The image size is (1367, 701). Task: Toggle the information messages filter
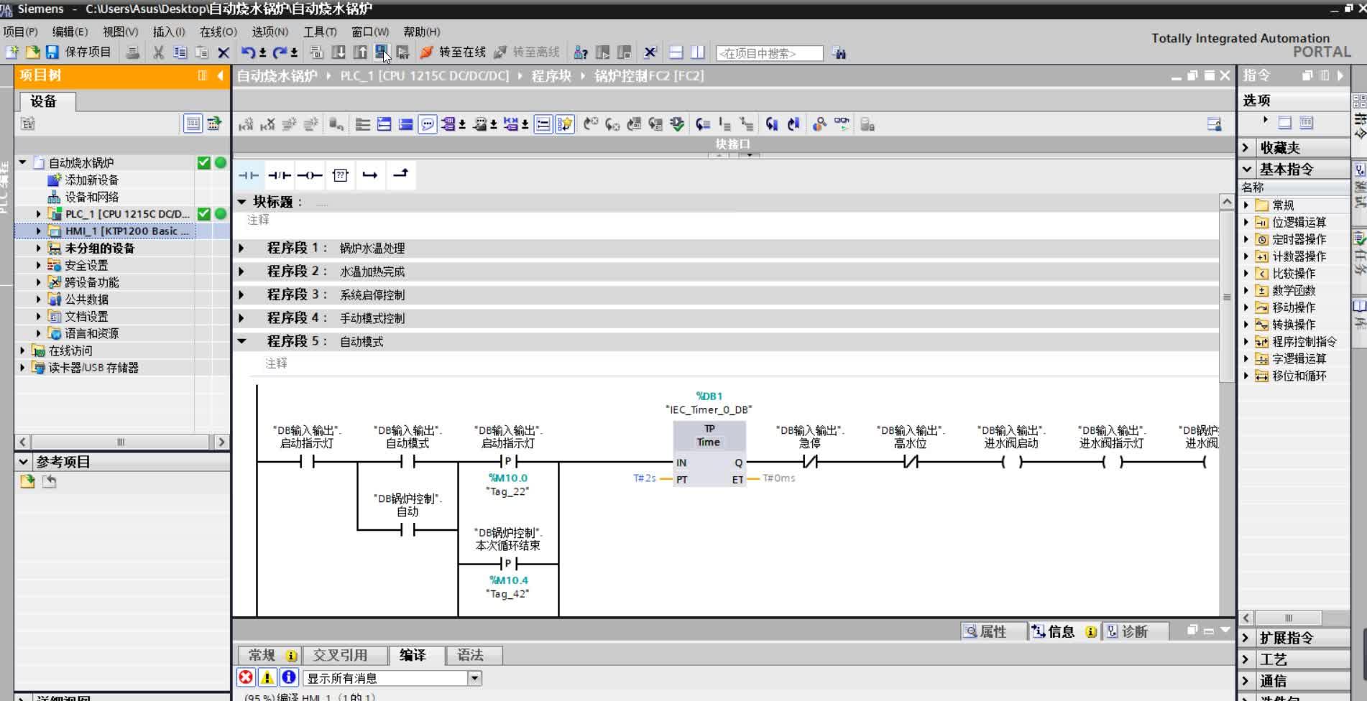pos(289,677)
